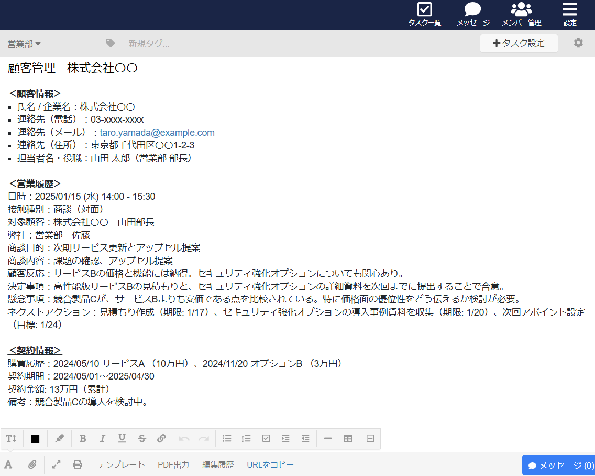Open メンバー管理 from the top navigation
Image resolution: width=595 pixels, height=476 pixels.
point(521,14)
